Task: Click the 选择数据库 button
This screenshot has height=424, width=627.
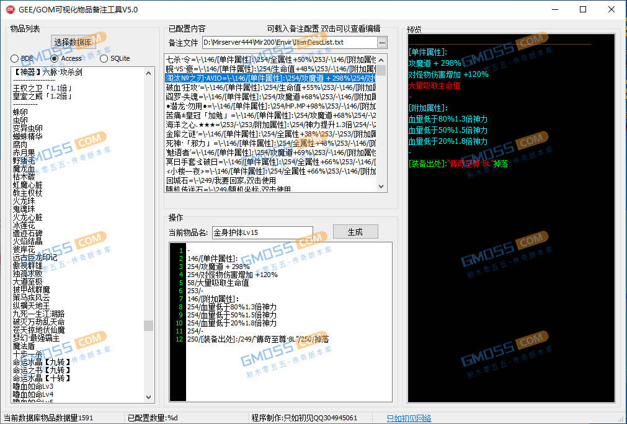Action: [73, 42]
